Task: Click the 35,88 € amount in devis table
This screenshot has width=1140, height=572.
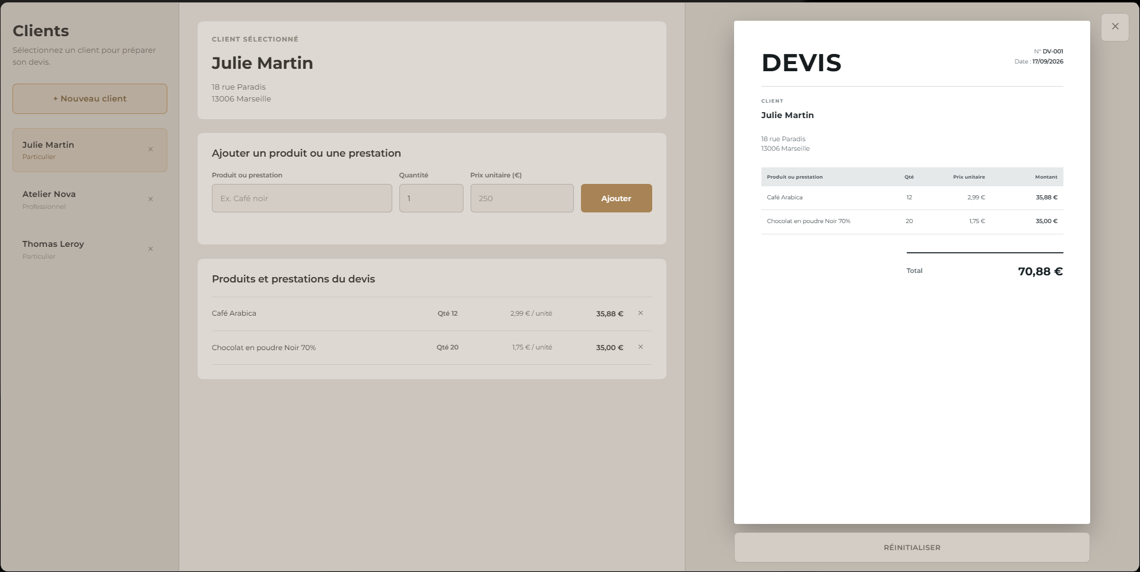Action: point(1046,198)
